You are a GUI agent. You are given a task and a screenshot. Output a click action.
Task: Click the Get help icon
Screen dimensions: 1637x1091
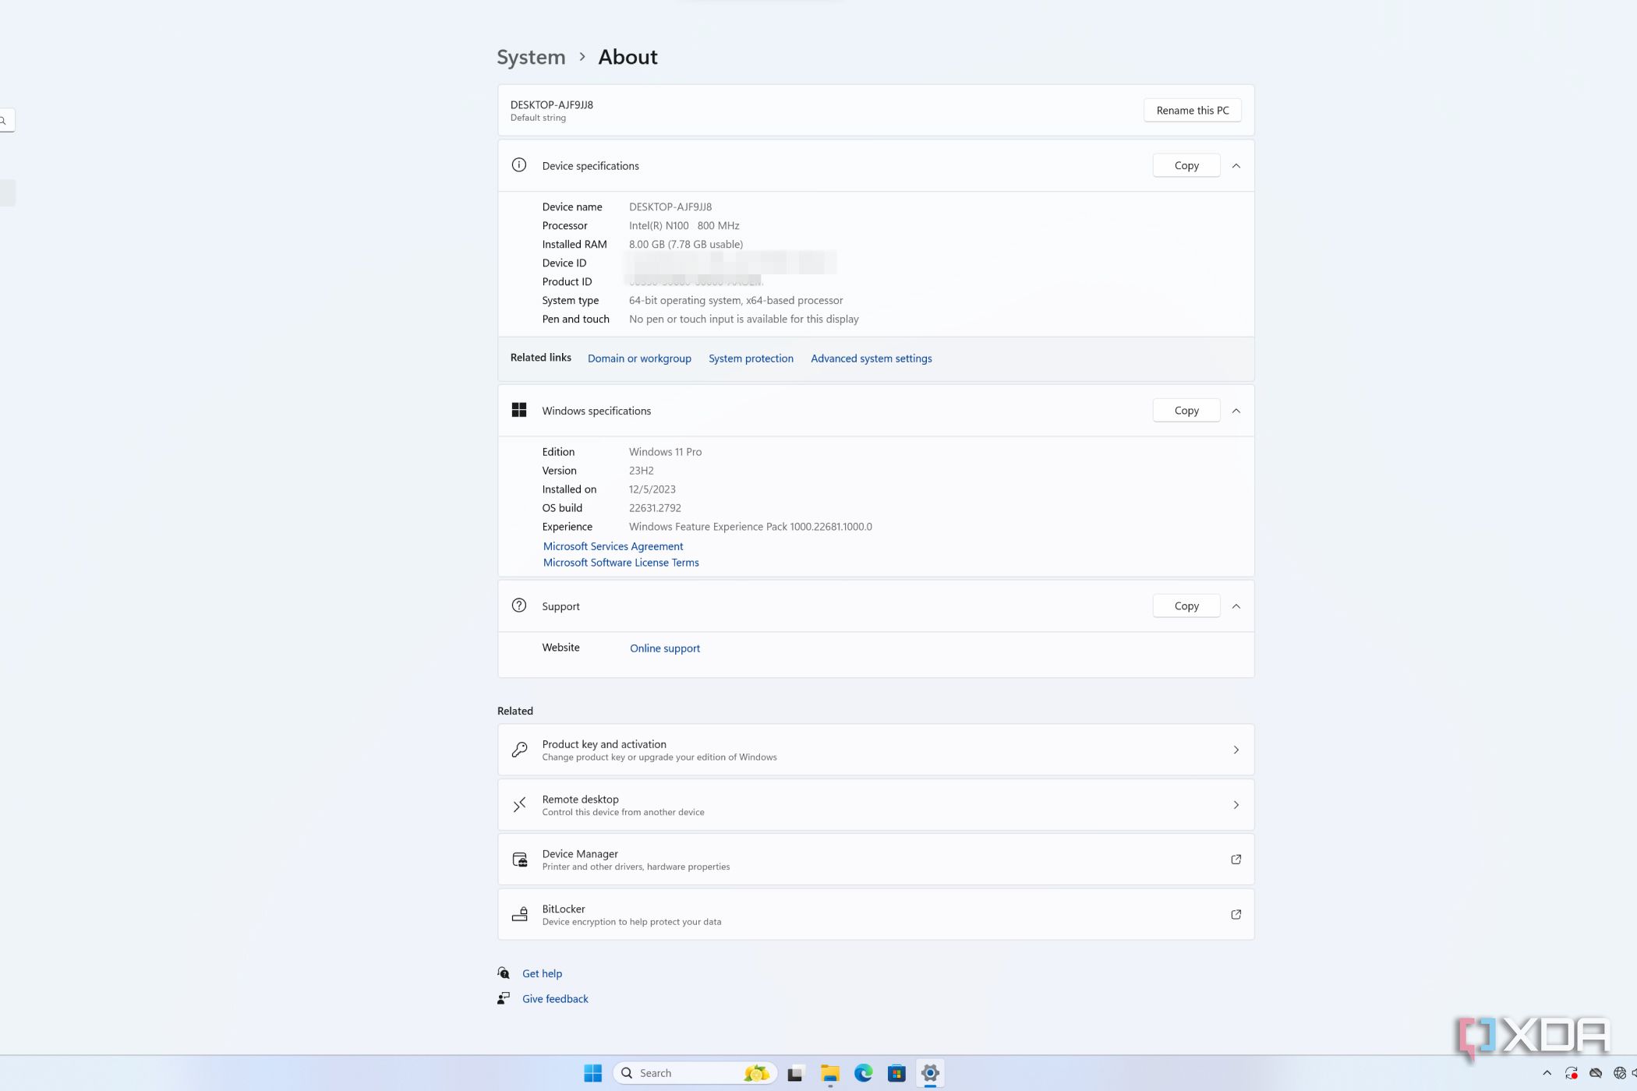(504, 973)
